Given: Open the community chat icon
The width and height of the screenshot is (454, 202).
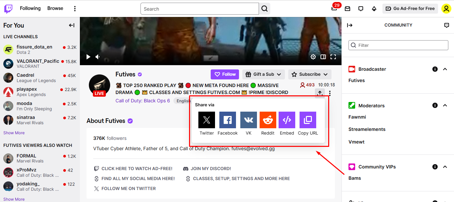Looking at the screenshot, I should point(447,25).
